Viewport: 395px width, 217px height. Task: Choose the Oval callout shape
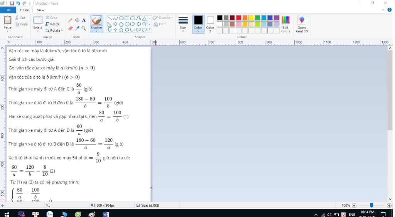(138, 30)
